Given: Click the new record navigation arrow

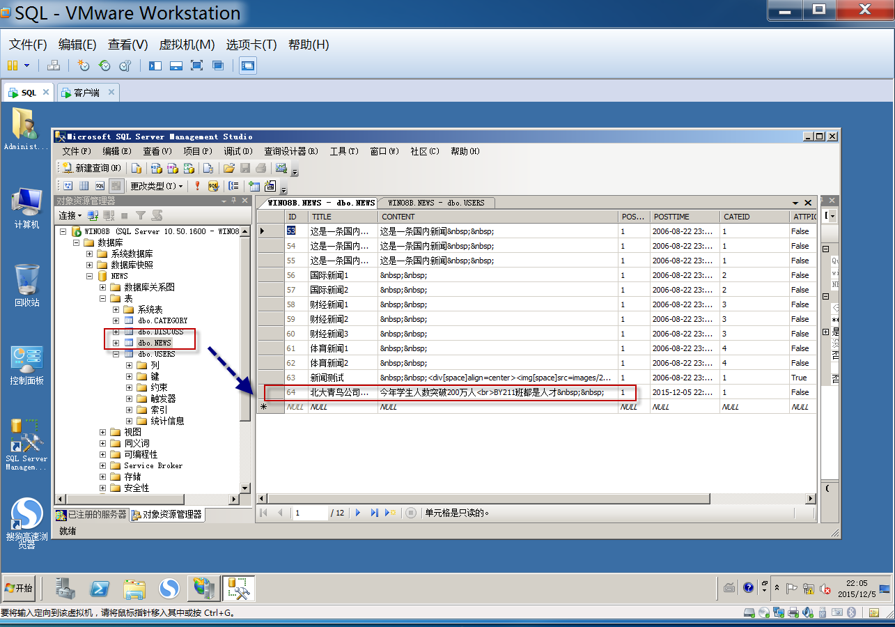Looking at the screenshot, I should click(x=390, y=513).
